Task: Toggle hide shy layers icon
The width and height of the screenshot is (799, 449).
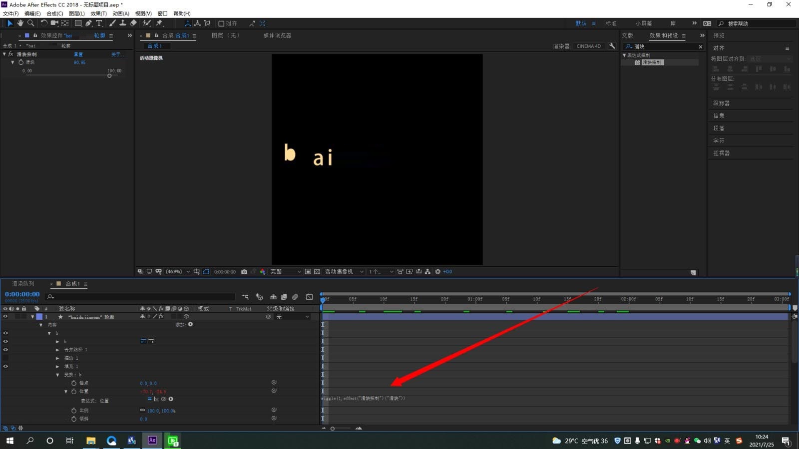Action: tap(273, 297)
